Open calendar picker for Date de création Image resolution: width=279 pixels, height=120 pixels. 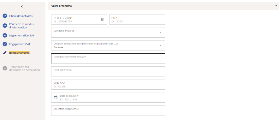pyautogui.click(x=56, y=97)
